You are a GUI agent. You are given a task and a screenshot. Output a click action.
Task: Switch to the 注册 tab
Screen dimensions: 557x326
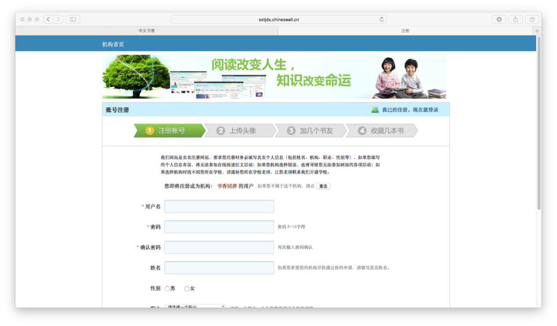pyautogui.click(x=405, y=31)
